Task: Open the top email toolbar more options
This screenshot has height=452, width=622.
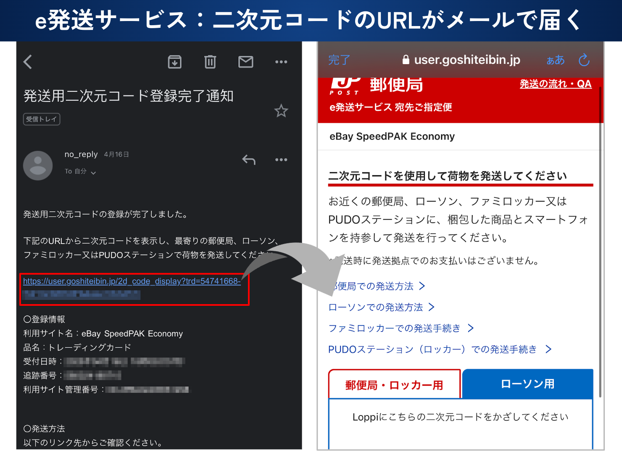Action: pyautogui.click(x=281, y=62)
